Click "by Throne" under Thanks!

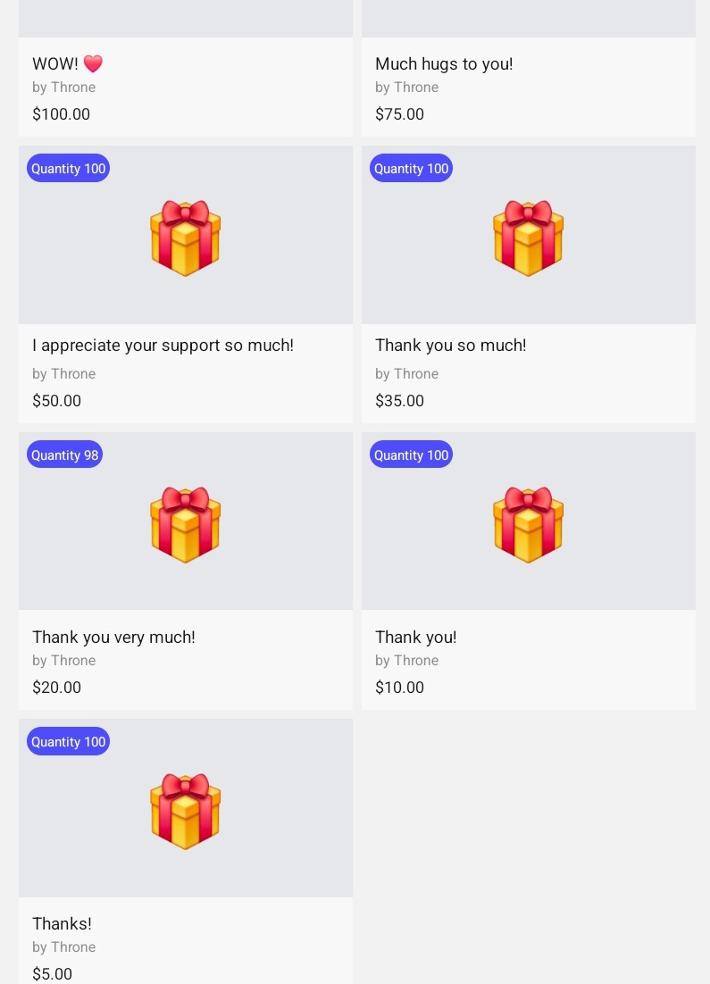pos(63,947)
